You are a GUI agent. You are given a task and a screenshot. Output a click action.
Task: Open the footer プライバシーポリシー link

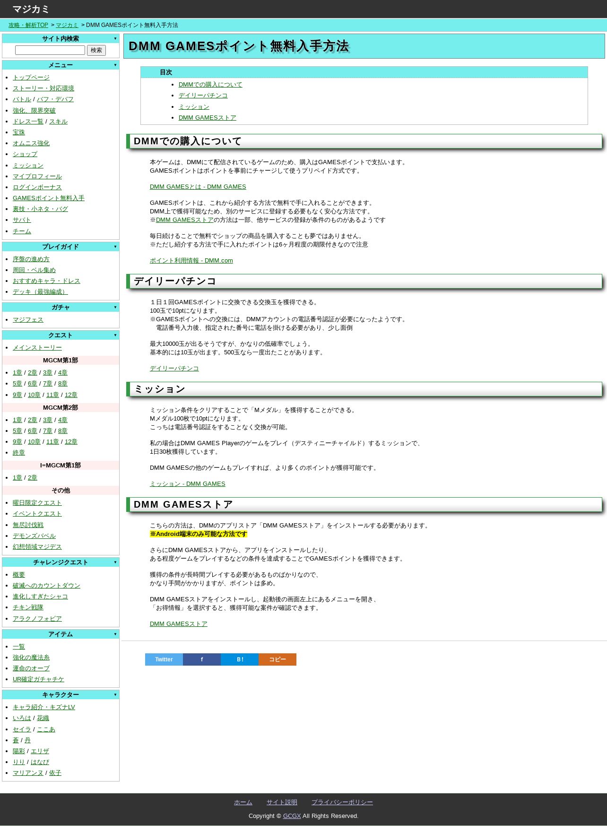[x=342, y=802]
